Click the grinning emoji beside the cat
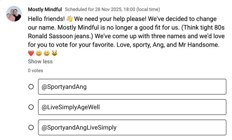Screen dimensions: 232x140 [x=47, y=53]
